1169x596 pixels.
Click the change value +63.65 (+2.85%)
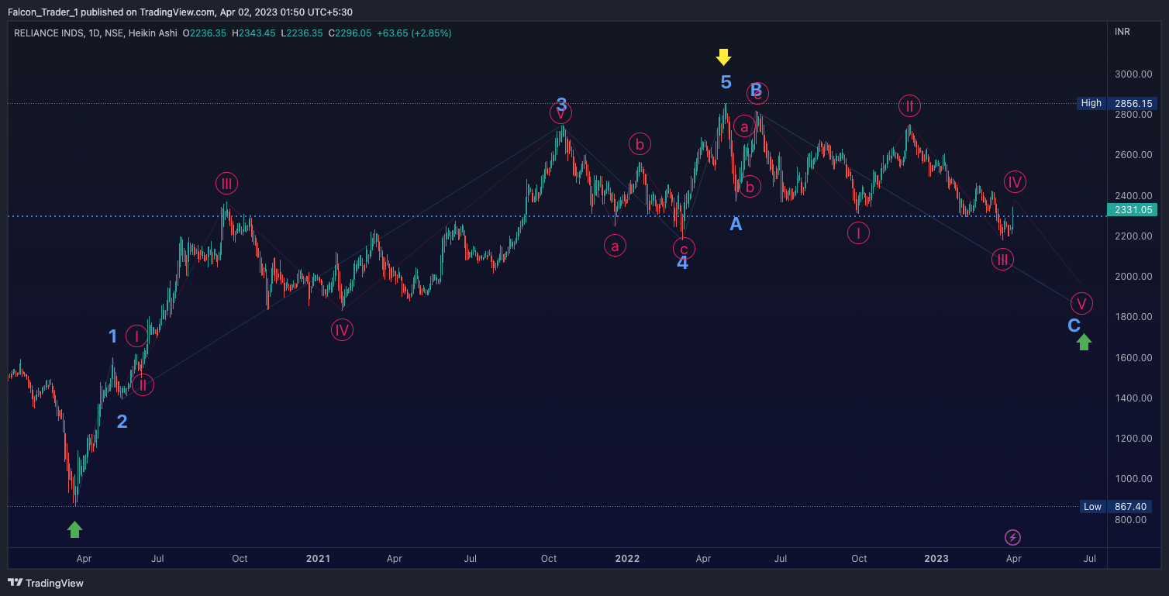[x=415, y=33]
